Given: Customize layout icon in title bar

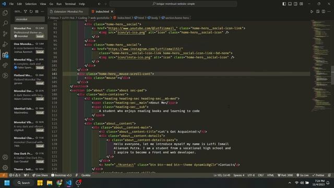Looking at the screenshot, I should click(x=301, y=4).
